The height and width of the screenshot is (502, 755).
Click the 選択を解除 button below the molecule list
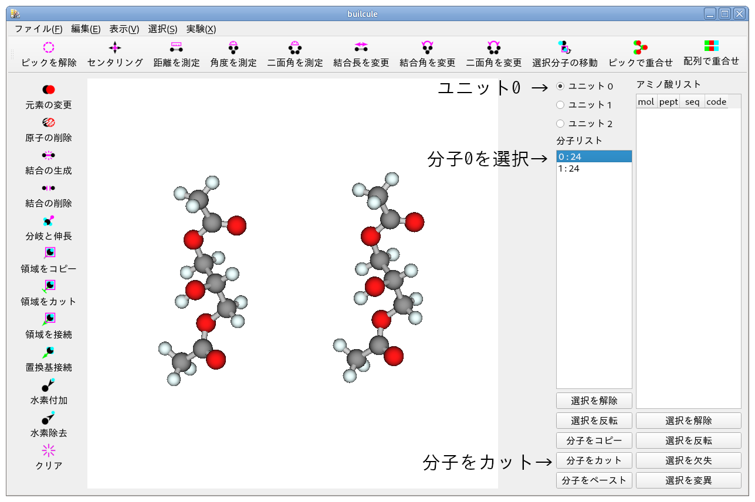(593, 400)
